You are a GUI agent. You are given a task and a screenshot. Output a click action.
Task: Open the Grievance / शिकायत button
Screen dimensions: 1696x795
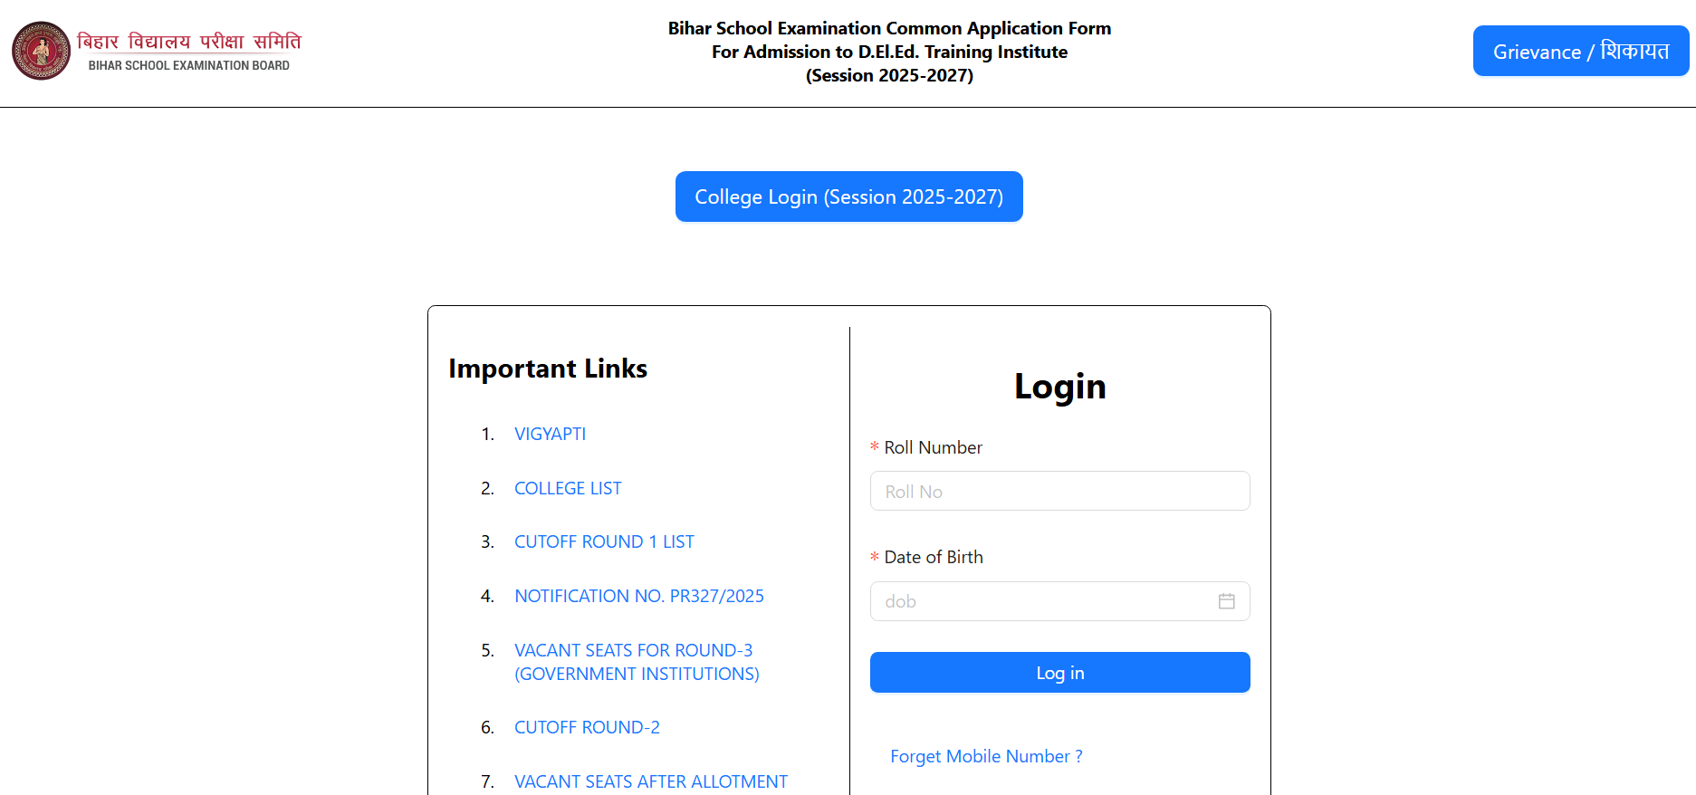click(x=1580, y=52)
